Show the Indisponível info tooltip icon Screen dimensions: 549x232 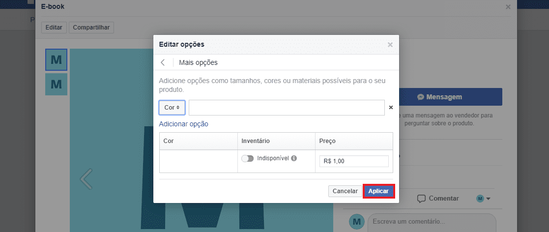[x=294, y=158]
